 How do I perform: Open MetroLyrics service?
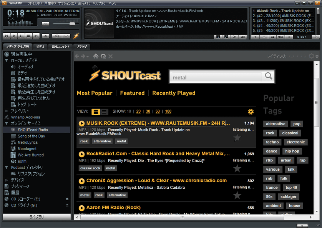coord(28,143)
